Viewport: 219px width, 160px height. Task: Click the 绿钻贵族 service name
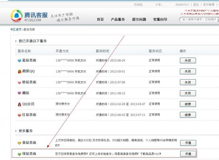coord(29,153)
